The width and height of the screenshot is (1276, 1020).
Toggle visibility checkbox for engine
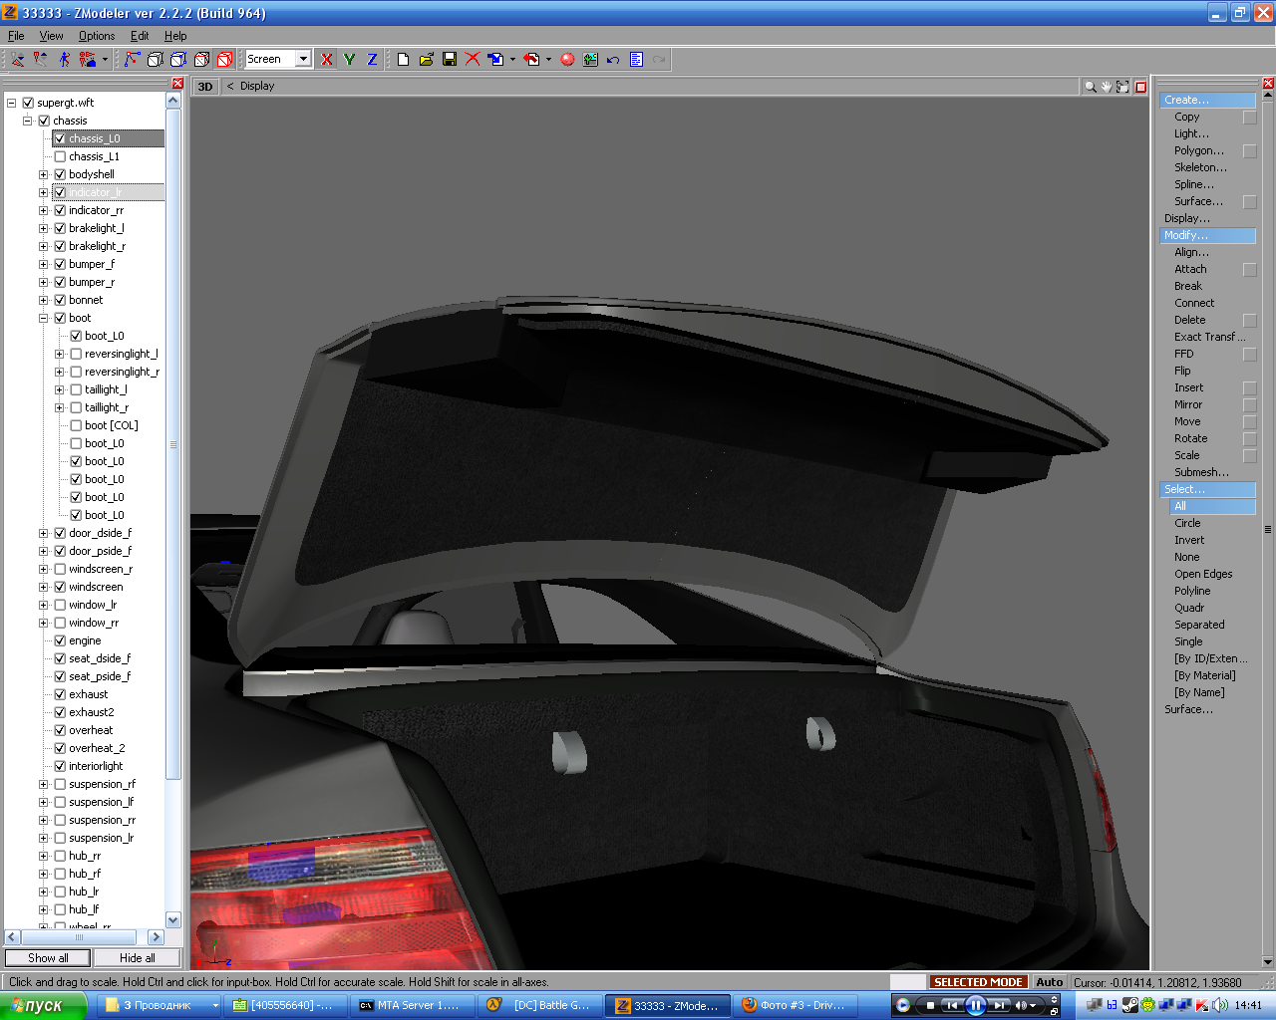[x=60, y=640]
